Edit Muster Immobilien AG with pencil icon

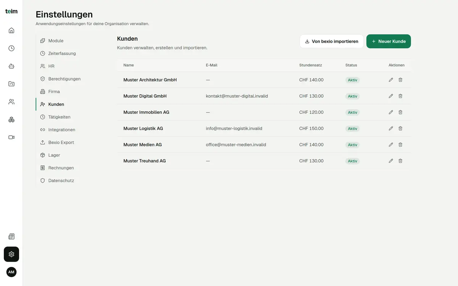[391, 112]
